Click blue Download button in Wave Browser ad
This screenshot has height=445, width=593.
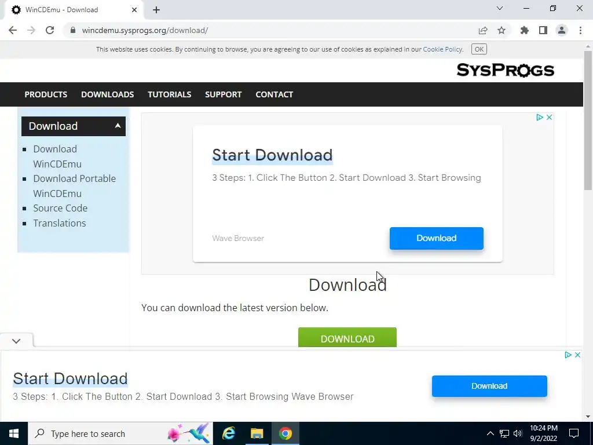point(437,238)
